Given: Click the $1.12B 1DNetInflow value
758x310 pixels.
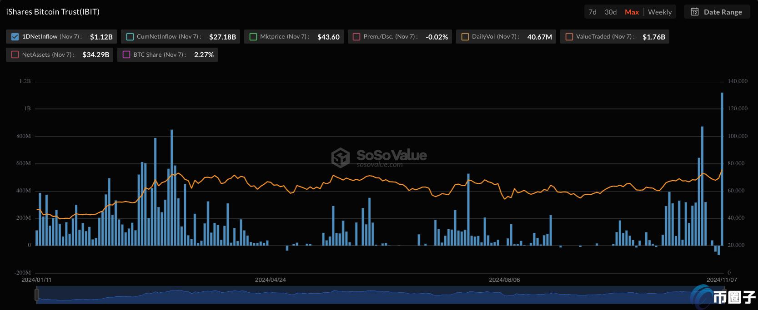Looking at the screenshot, I should 101,37.
